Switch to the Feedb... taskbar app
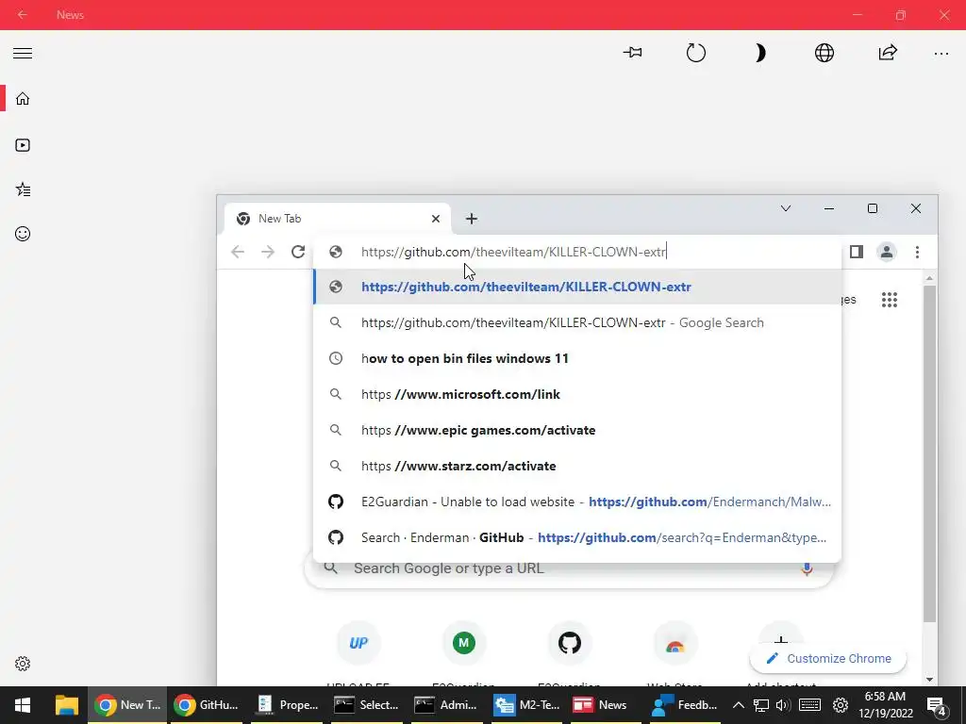Screen dimensions: 966x724 point(685,705)
